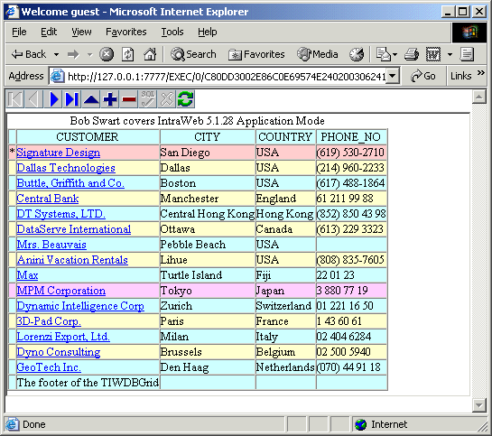Viewport: 492px width, 436px height.
Task: Go to previous record navigator button
Action: coord(34,99)
